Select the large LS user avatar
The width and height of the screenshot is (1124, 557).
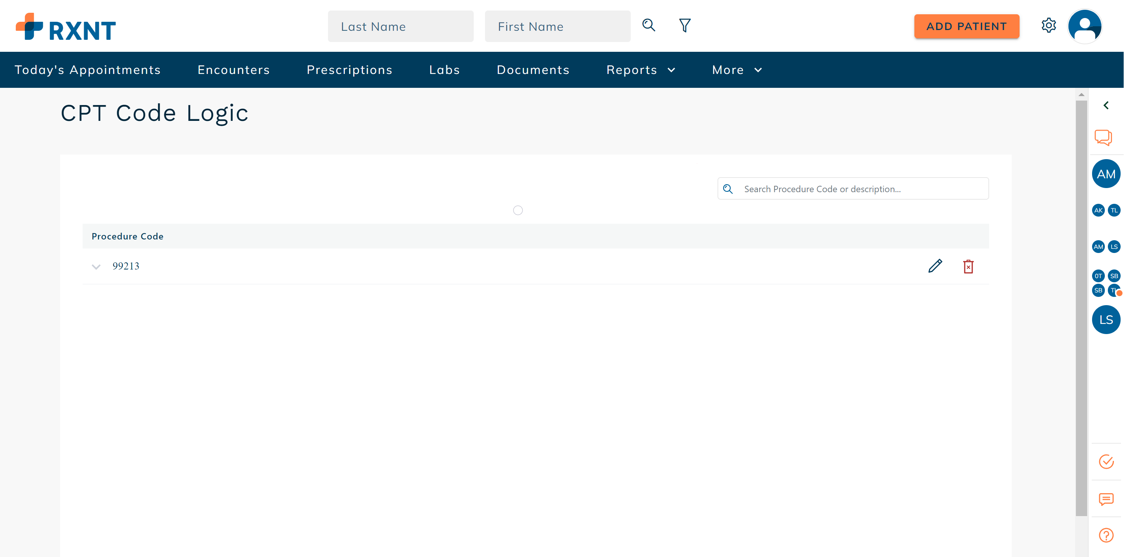(1106, 319)
